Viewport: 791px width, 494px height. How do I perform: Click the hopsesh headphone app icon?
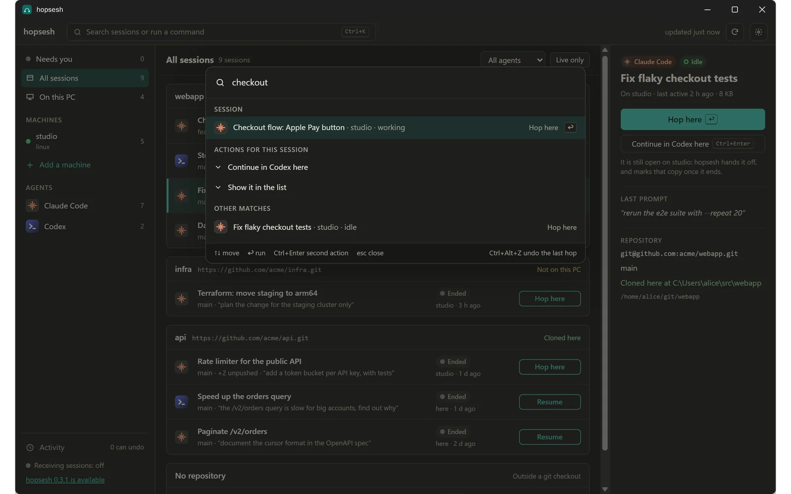pyautogui.click(x=27, y=10)
